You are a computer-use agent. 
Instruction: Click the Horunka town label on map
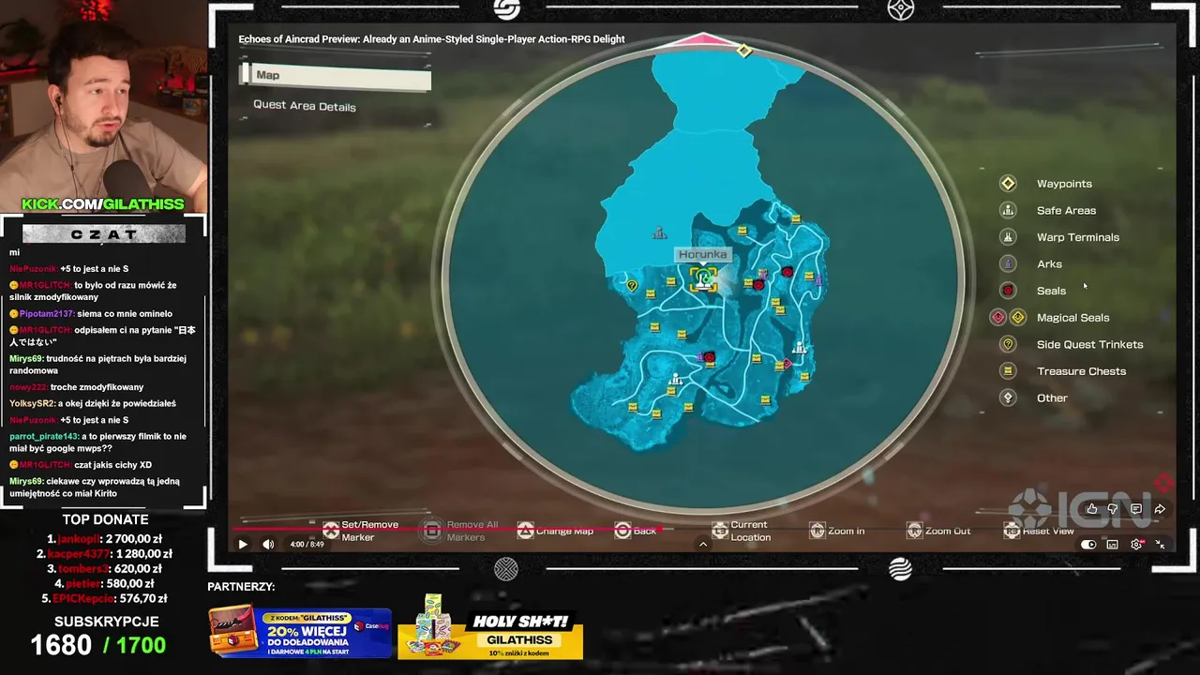coord(702,254)
